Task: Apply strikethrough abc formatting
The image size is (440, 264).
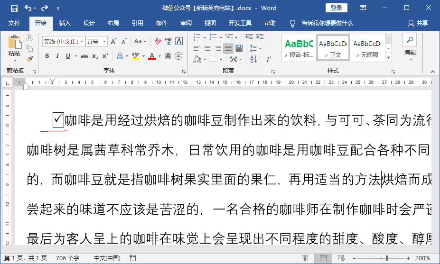Action: point(84,56)
